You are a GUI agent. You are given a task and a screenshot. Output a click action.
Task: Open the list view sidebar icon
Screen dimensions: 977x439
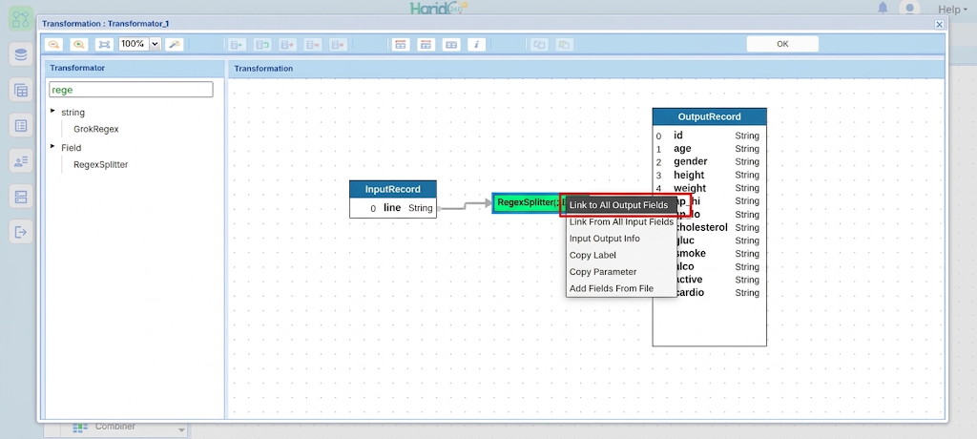coord(21,126)
